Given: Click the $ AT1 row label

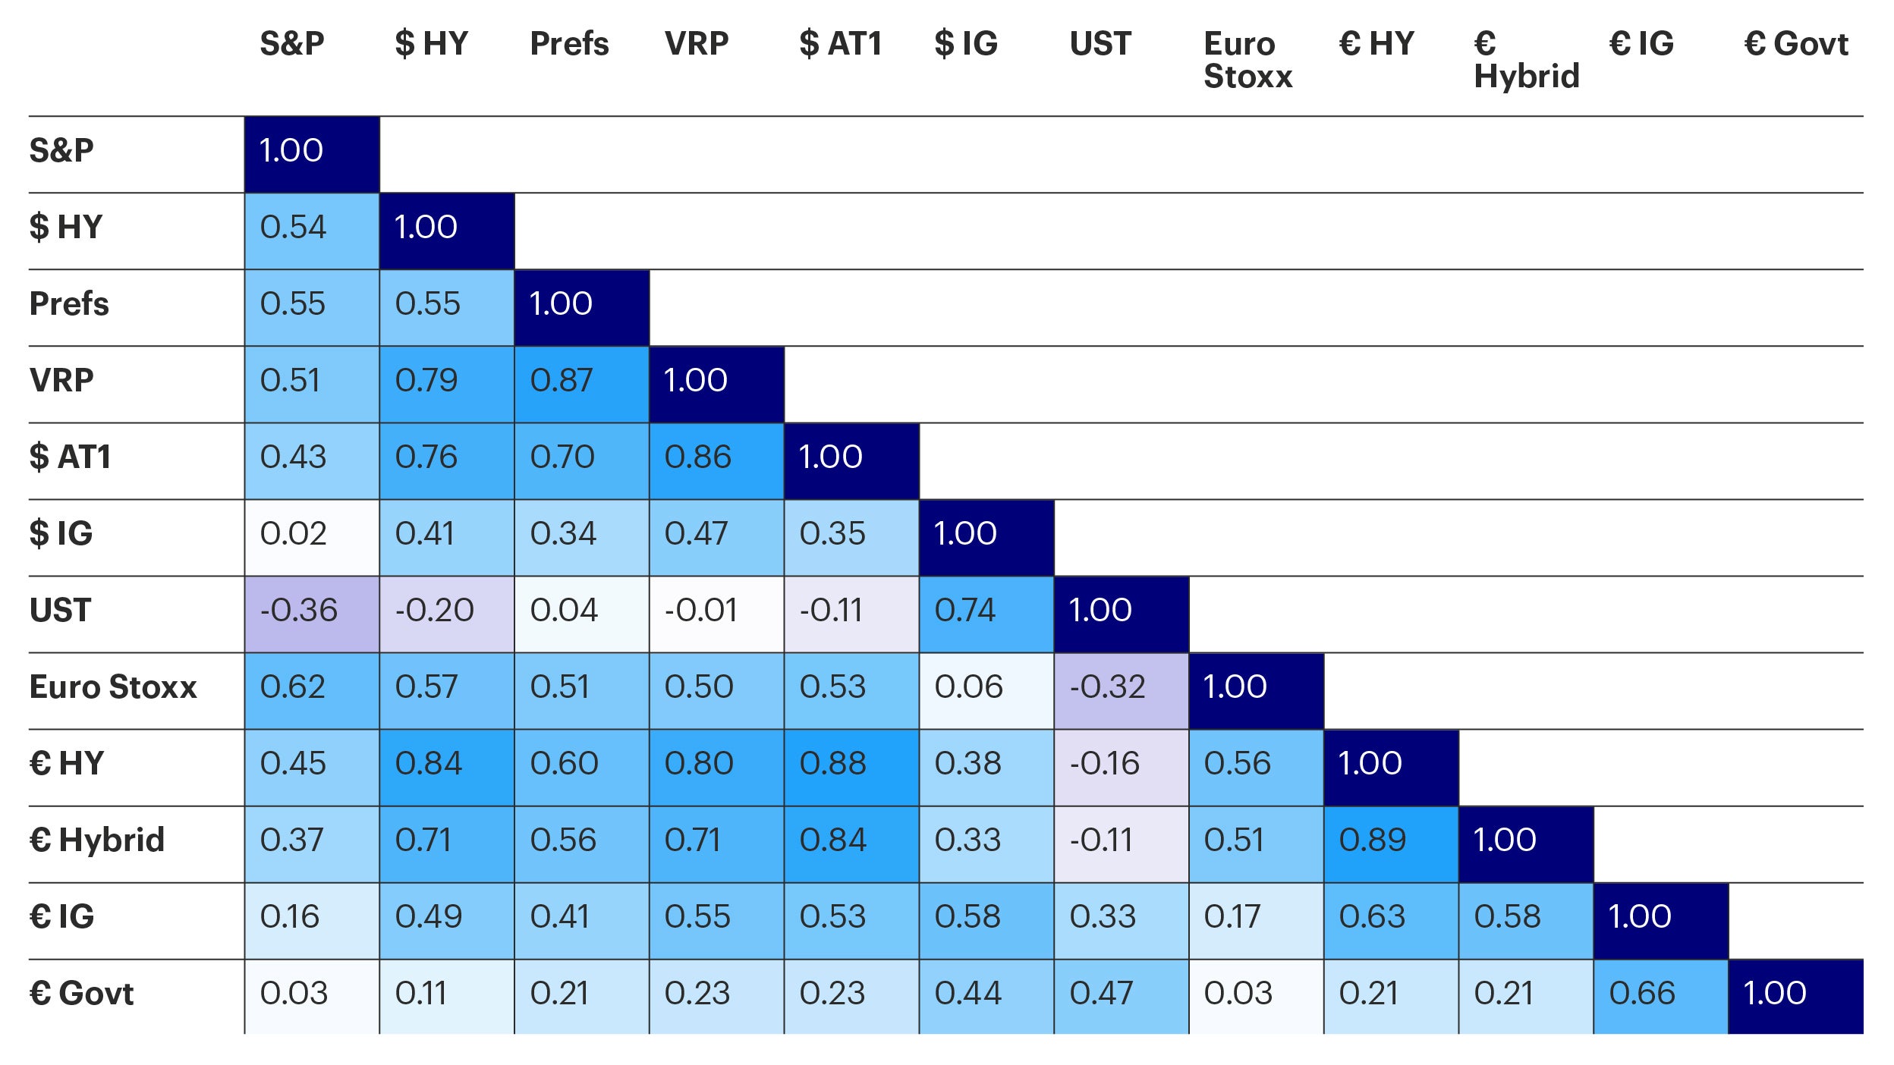Looking at the screenshot, I should [x=71, y=457].
